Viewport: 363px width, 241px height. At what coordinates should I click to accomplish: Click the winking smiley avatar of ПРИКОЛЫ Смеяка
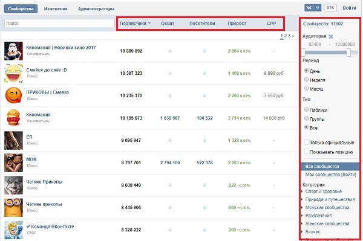click(x=13, y=95)
